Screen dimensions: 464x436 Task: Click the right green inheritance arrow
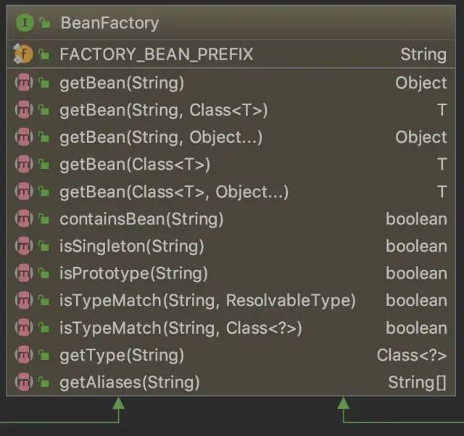point(343,403)
